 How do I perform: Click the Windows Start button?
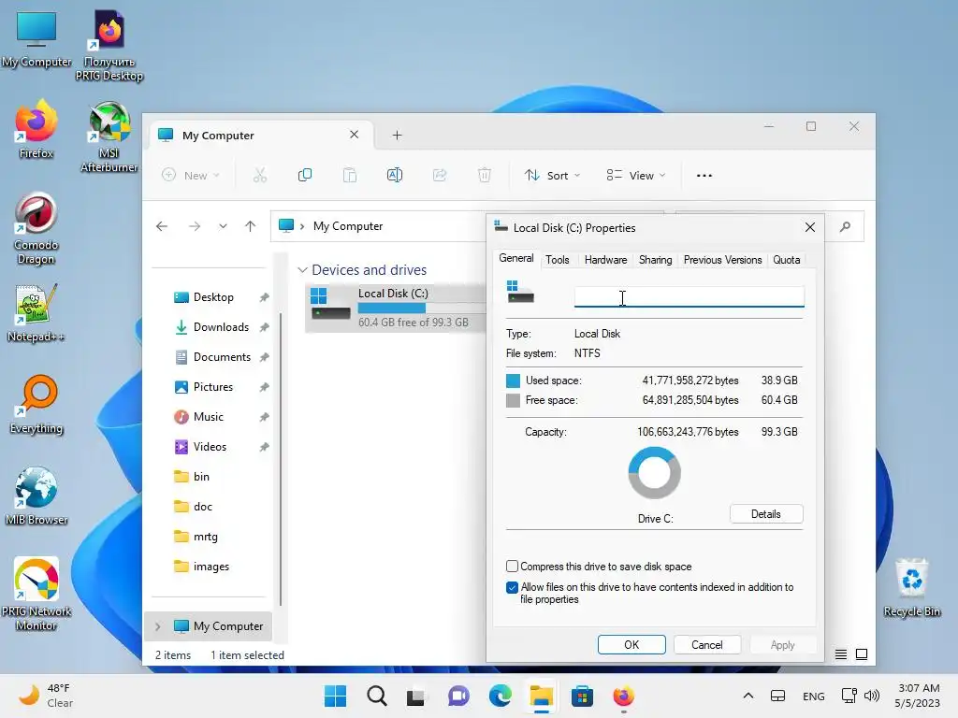click(x=335, y=696)
